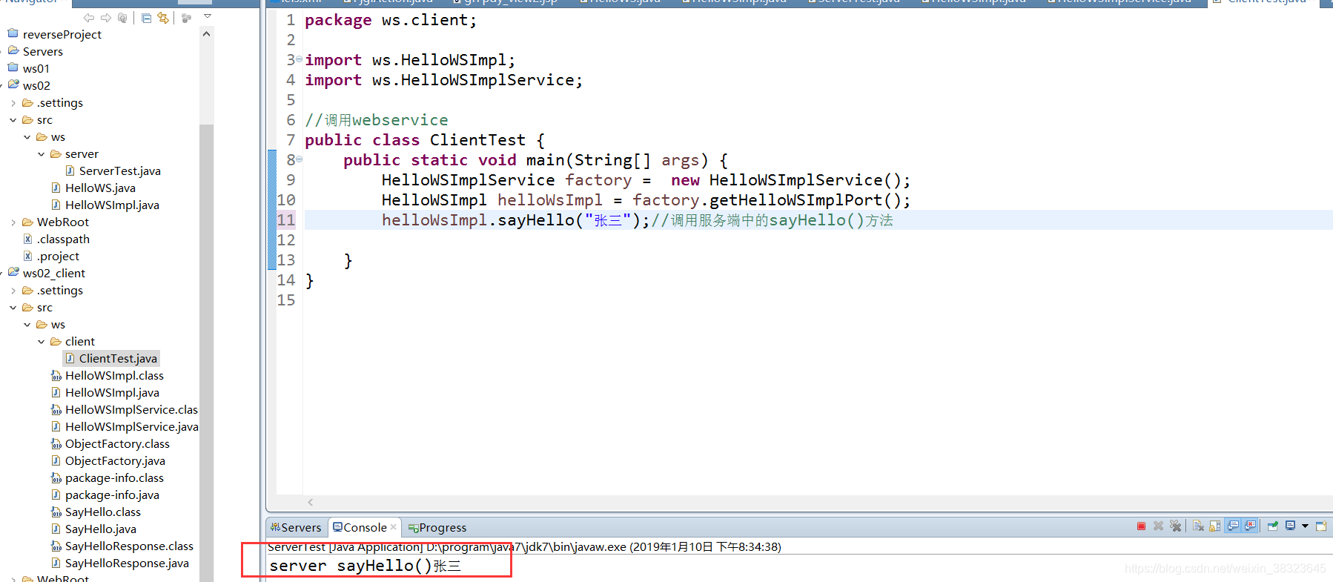Select package-info.class file

click(x=107, y=478)
